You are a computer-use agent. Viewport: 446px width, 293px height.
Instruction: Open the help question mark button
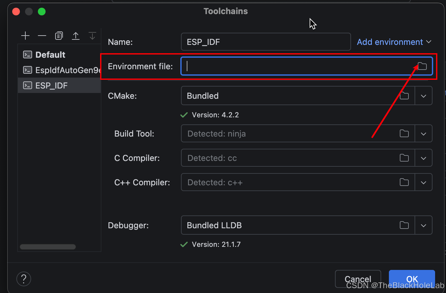click(x=24, y=279)
